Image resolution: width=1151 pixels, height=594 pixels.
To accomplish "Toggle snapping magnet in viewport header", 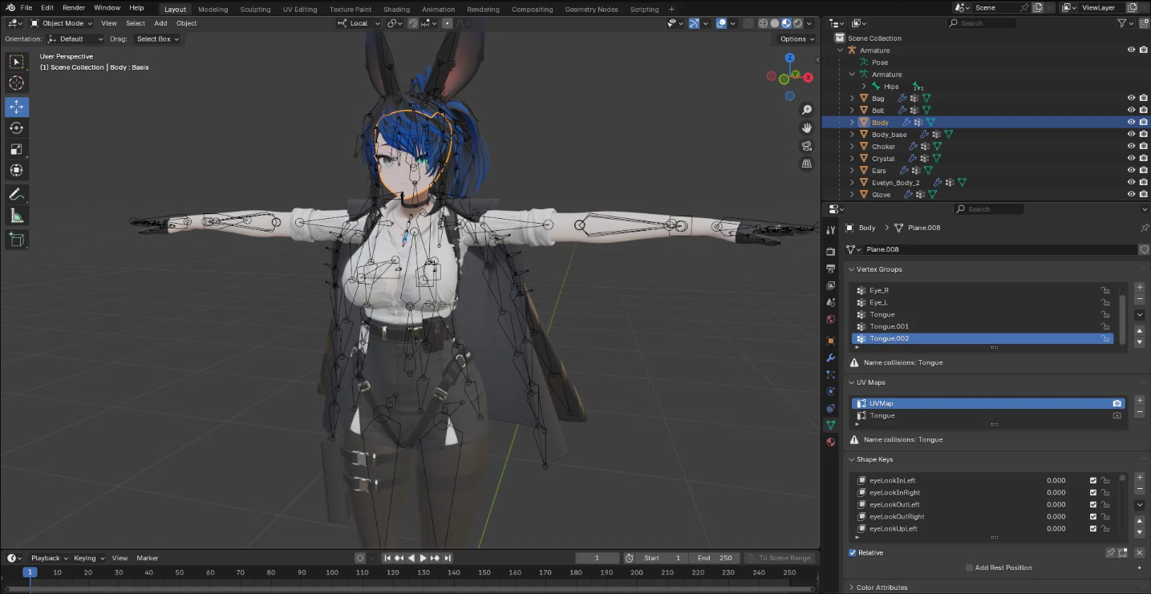I will pos(412,23).
